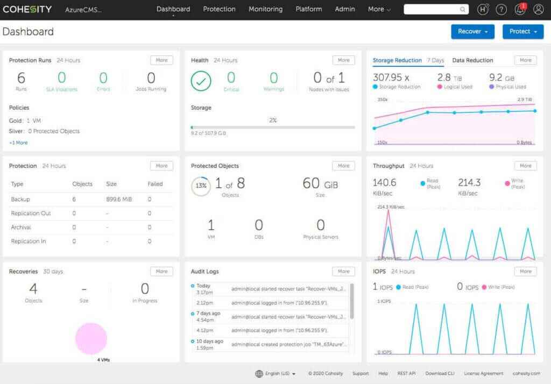Image resolution: width=551 pixels, height=384 pixels.
Task: Click the REST API footer link
Action: (406, 373)
